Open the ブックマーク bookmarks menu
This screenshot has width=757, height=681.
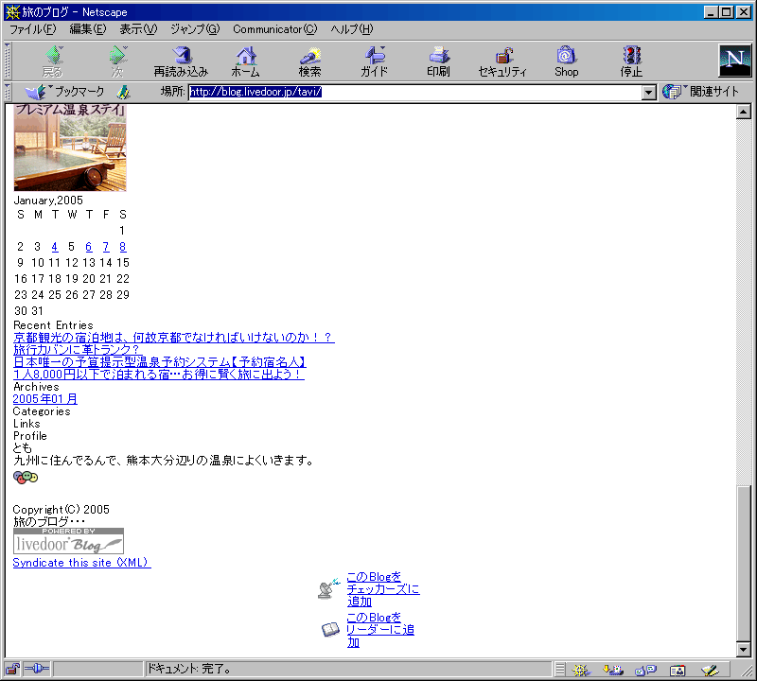pos(64,91)
